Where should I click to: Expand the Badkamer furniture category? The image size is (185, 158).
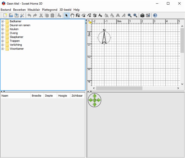point(2,21)
